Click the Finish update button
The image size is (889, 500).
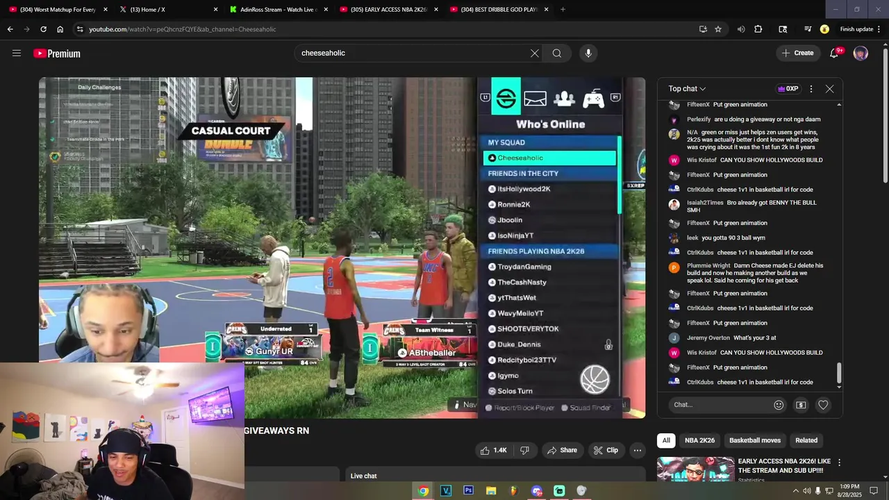pyautogui.click(x=856, y=29)
